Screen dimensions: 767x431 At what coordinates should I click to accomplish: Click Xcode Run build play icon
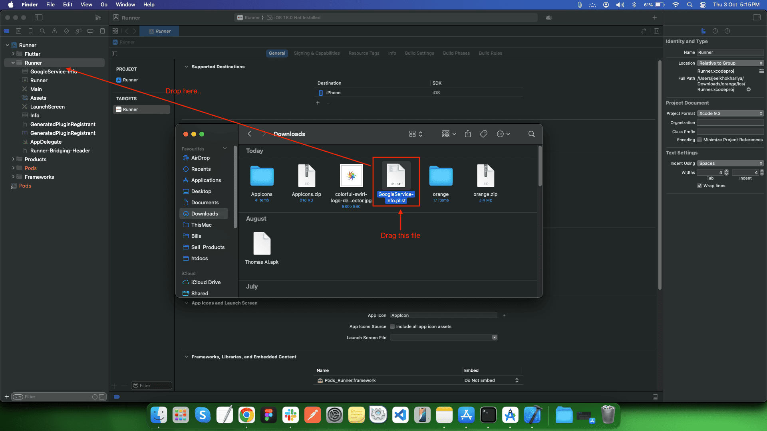98,18
